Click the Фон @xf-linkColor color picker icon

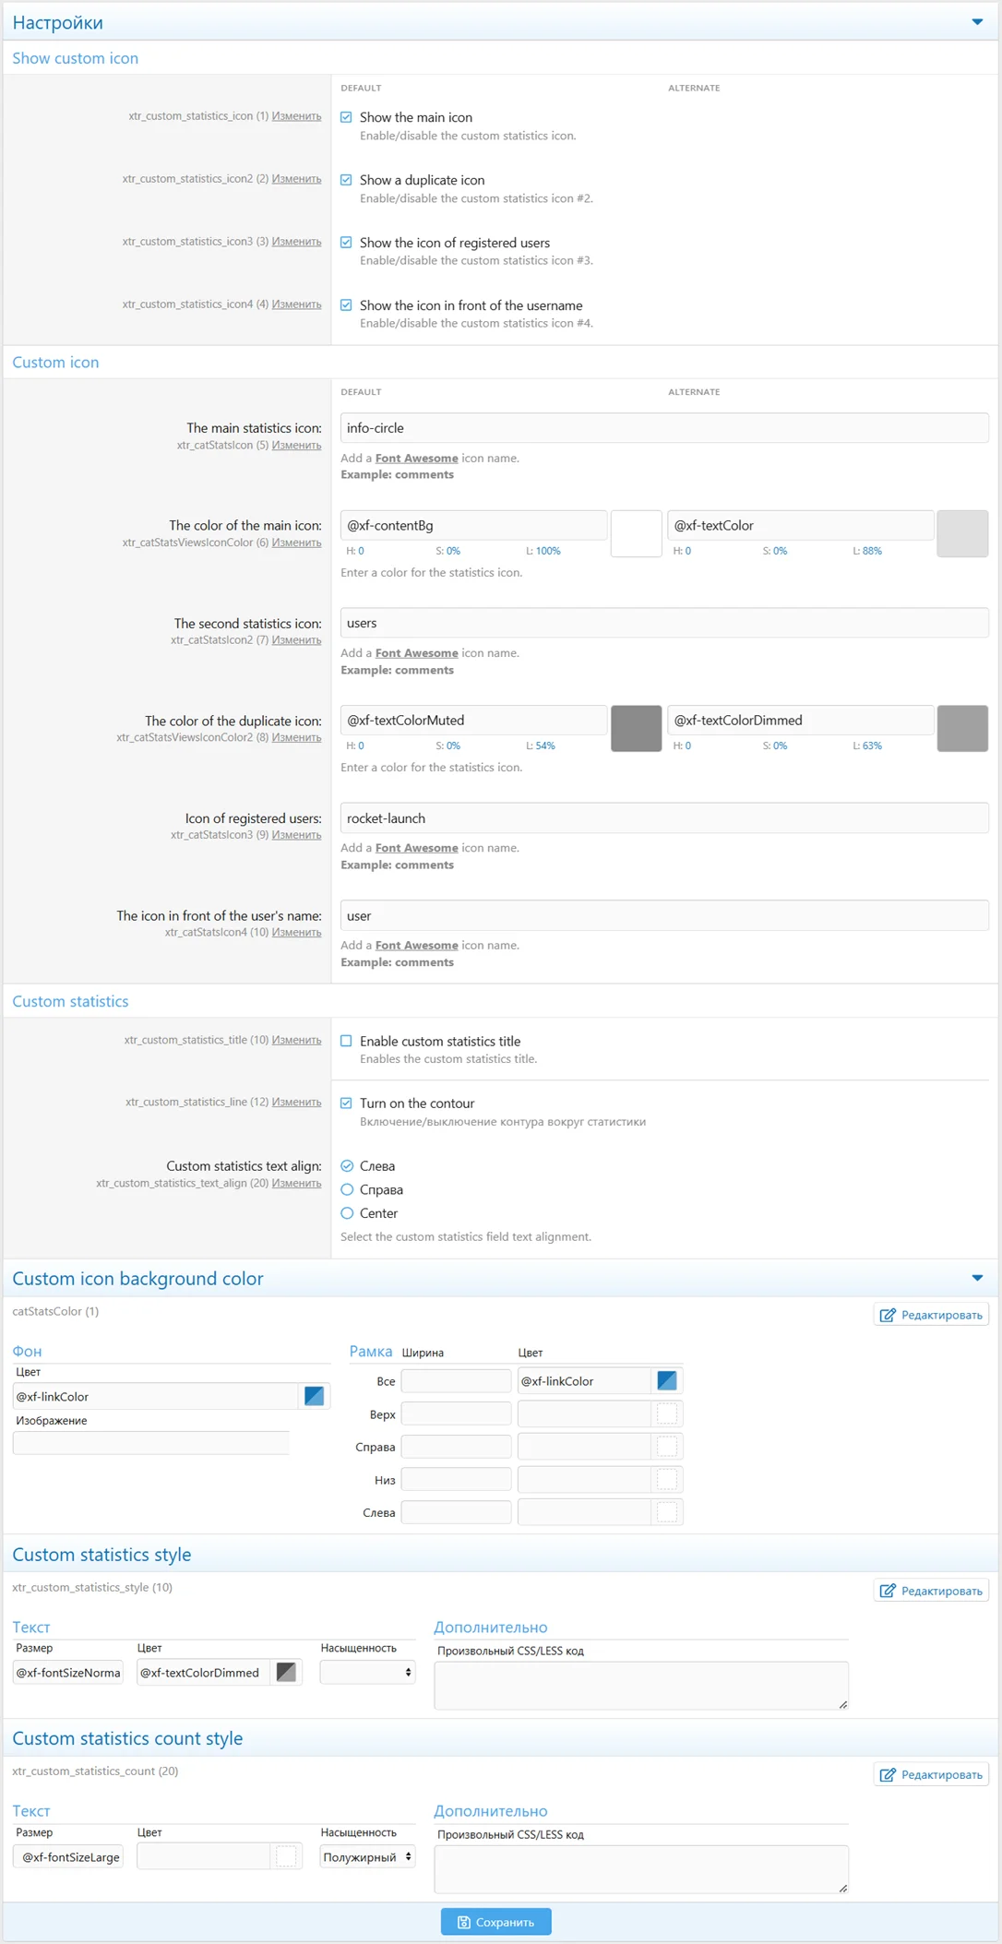314,1396
